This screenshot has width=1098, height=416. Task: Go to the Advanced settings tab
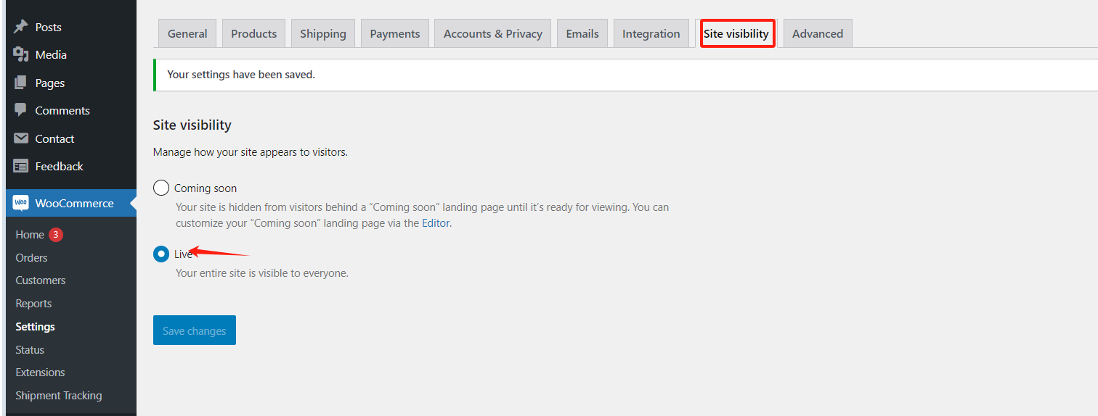pos(817,33)
